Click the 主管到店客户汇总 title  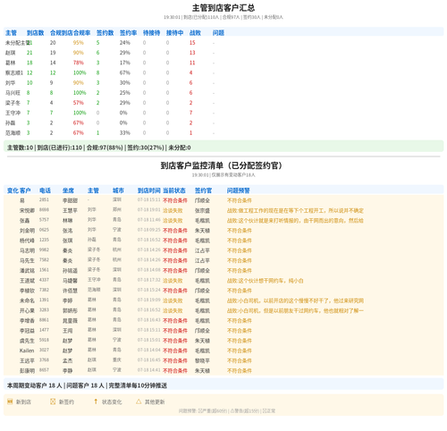[x=223, y=8]
